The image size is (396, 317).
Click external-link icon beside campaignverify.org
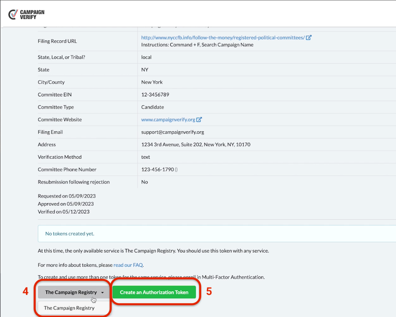pos(199,120)
